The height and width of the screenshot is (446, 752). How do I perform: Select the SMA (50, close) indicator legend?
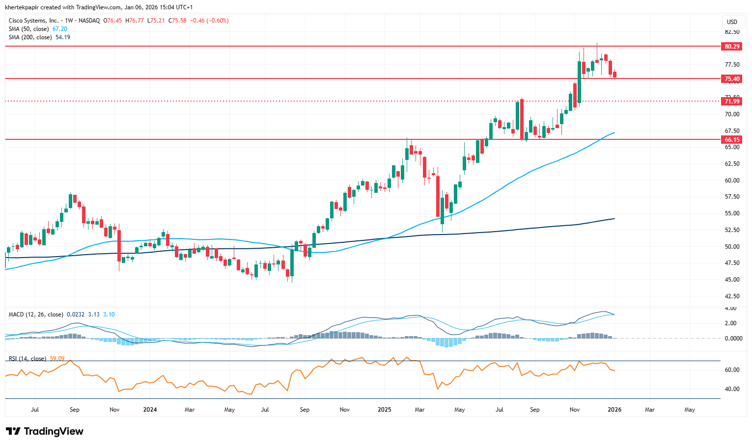pos(28,29)
